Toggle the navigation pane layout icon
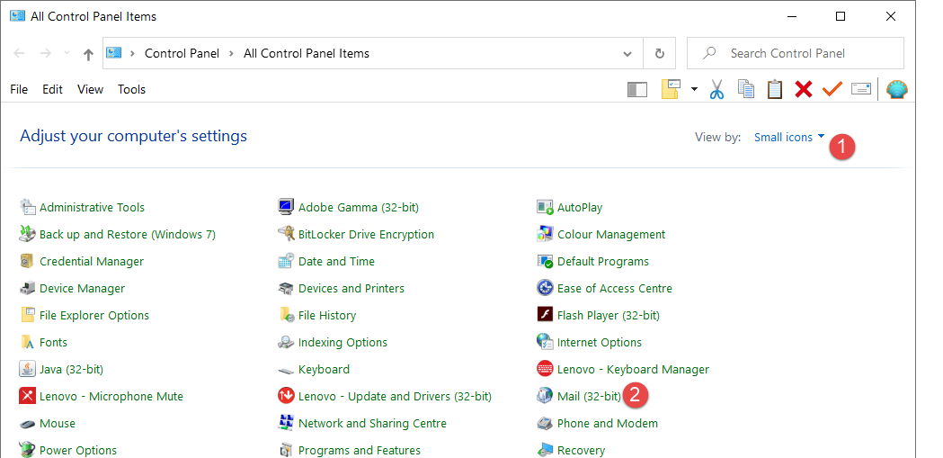This screenshot has width=943, height=458. point(636,89)
